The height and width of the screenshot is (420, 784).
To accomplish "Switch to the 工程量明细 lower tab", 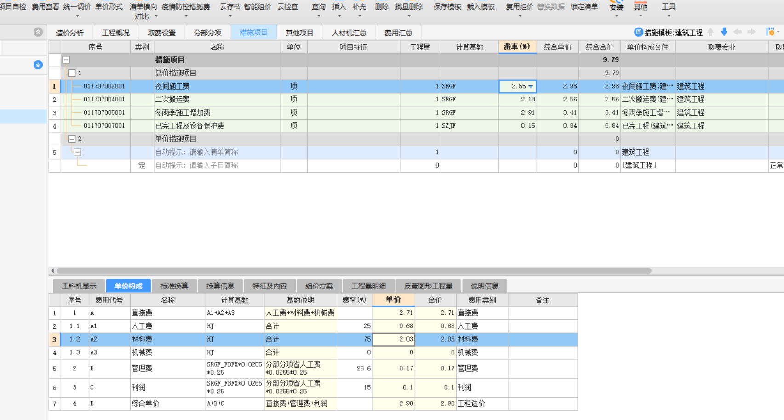I will tap(369, 286).
